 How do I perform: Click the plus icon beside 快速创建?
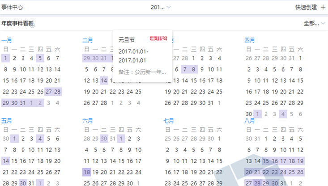point(323,7)
